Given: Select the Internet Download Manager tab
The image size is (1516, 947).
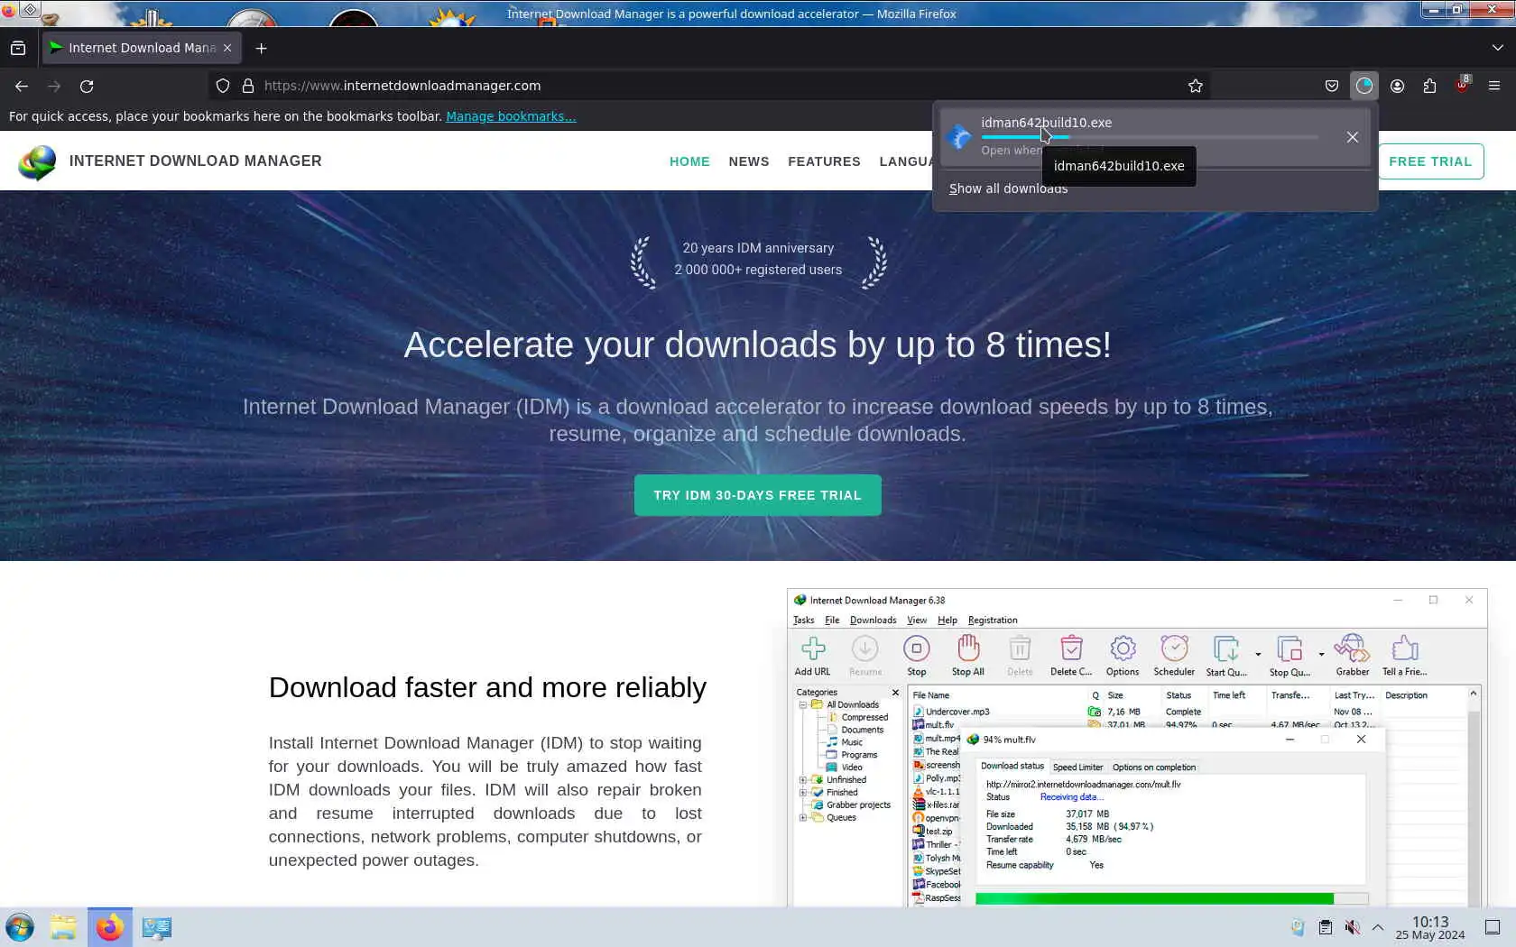Looking at the screenshot, I should pos(142,48).
